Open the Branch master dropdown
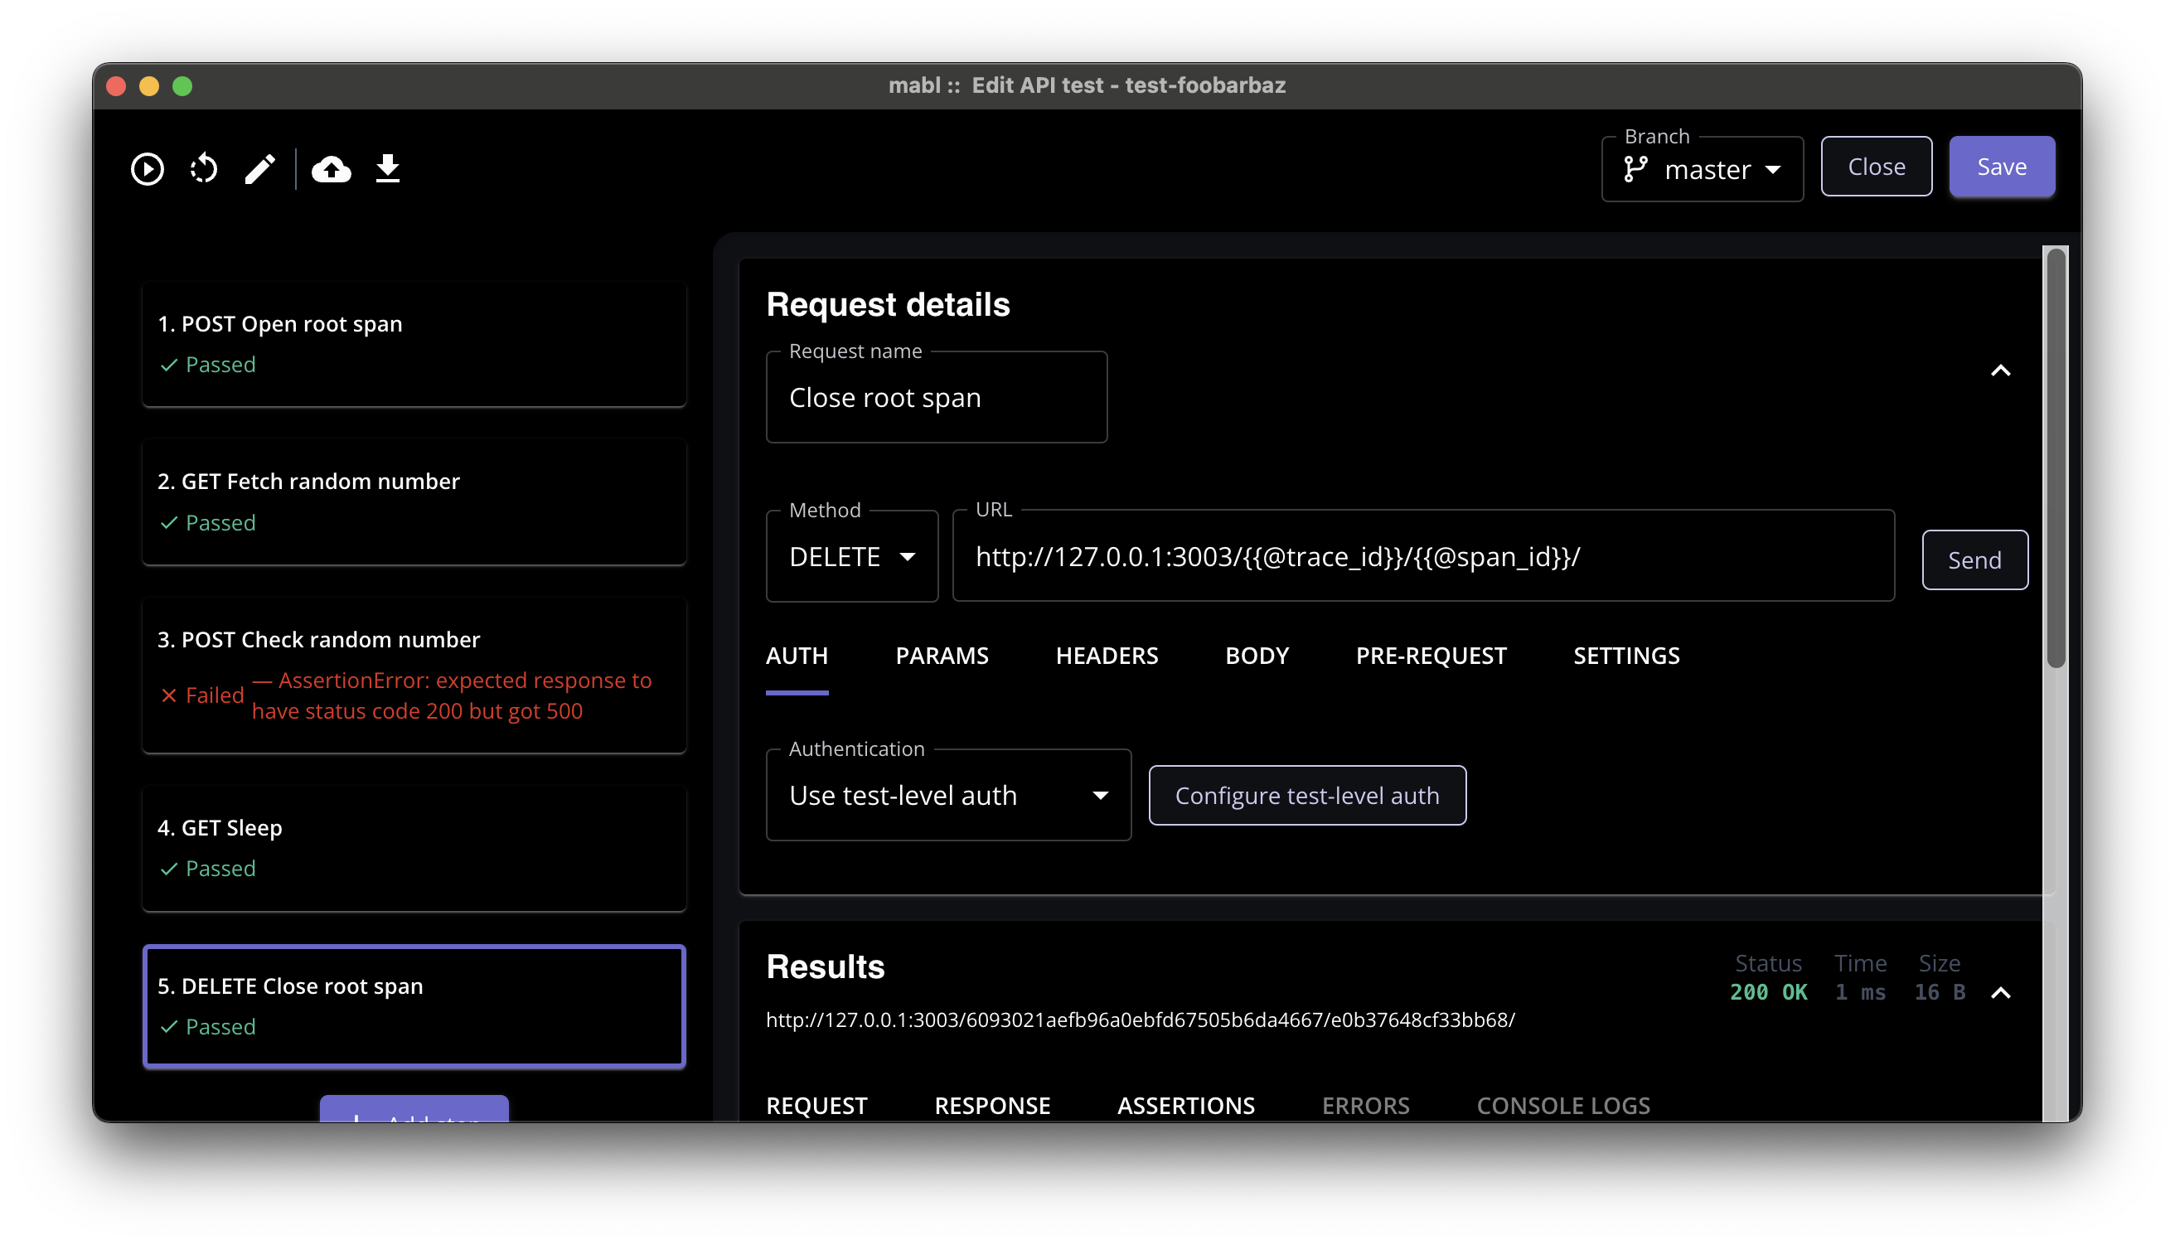This screenshot has width=2175, height=1245. [1702, 169]
